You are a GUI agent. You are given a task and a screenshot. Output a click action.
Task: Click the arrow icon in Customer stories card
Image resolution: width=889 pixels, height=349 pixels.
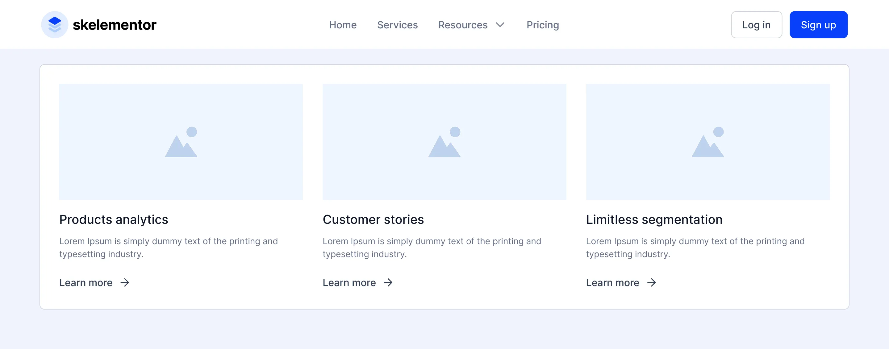tap(388, 282)
